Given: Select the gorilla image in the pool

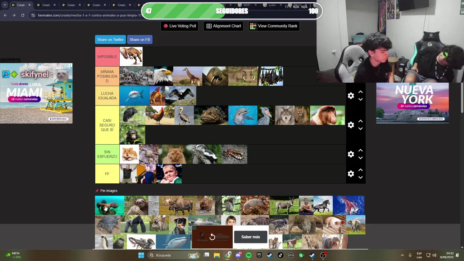Looking at the screenshot, I should [x=134, y=225].
